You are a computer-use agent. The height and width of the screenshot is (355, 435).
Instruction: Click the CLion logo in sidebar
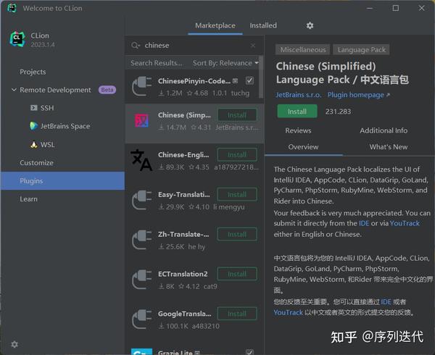click(17, 39)
